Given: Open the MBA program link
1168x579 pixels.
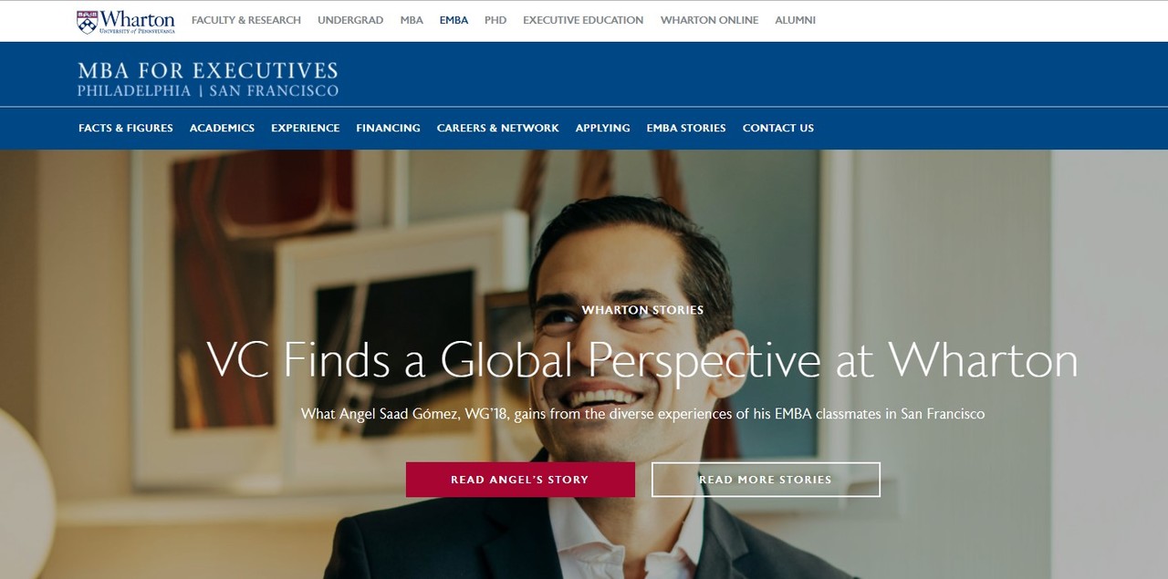Looking at the screenshot, I should click(x=412, y=20).
